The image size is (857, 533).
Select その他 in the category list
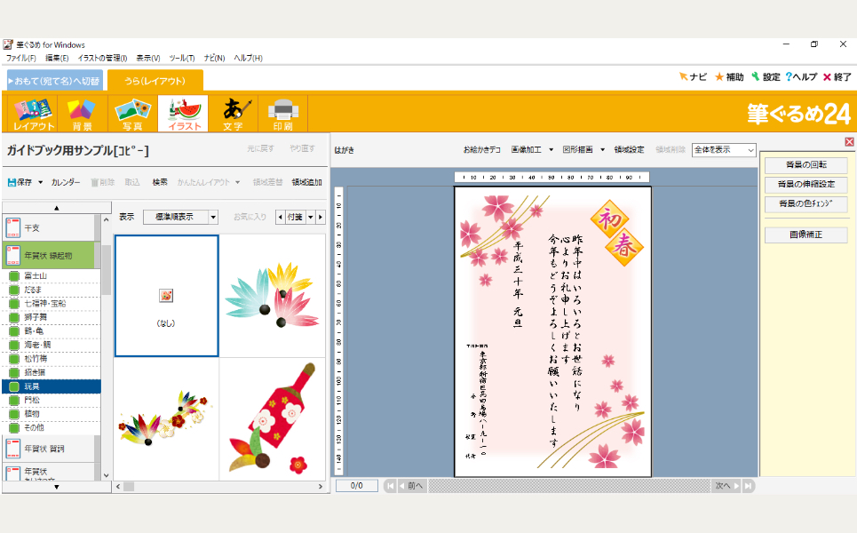click(x=52, y=427)
